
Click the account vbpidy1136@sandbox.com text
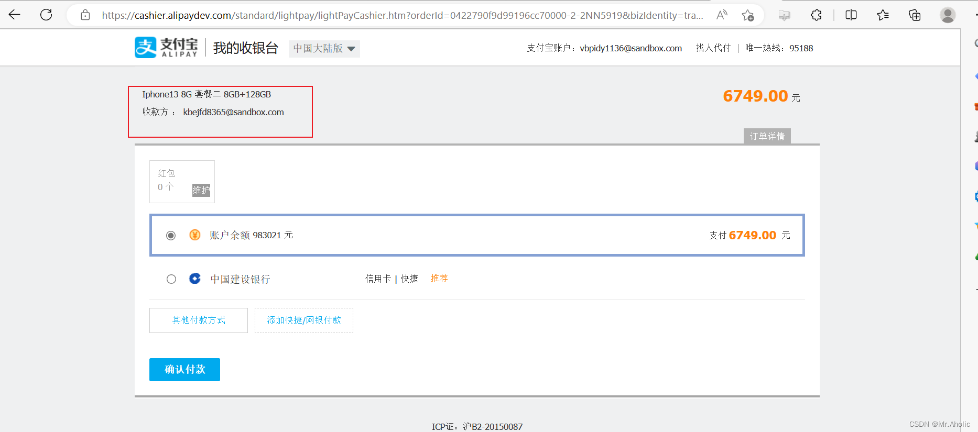631,48
